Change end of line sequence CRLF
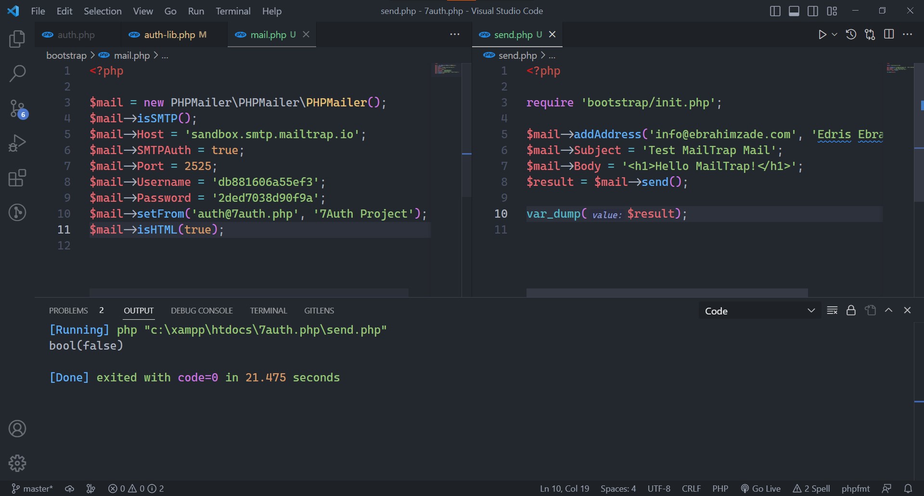 [691, 488]
